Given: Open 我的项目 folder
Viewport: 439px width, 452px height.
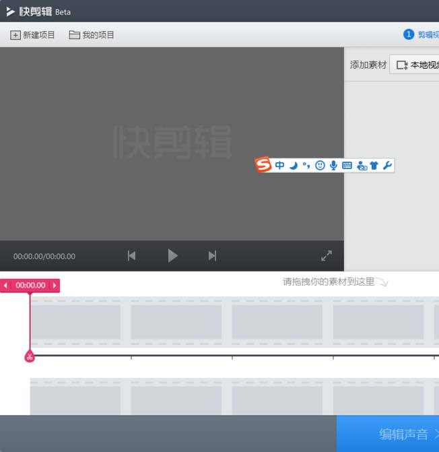Looking at the screenshot, I should pos(92,35).
